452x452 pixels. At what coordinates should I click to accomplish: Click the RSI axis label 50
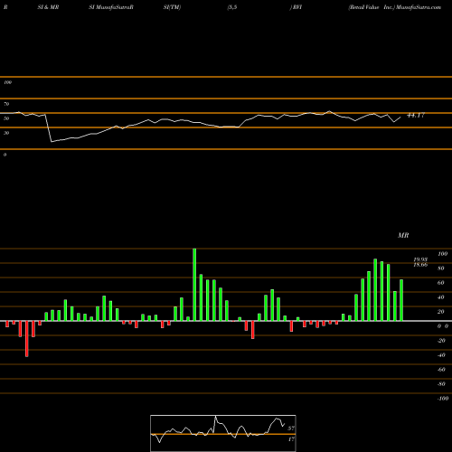click(6, 118)
